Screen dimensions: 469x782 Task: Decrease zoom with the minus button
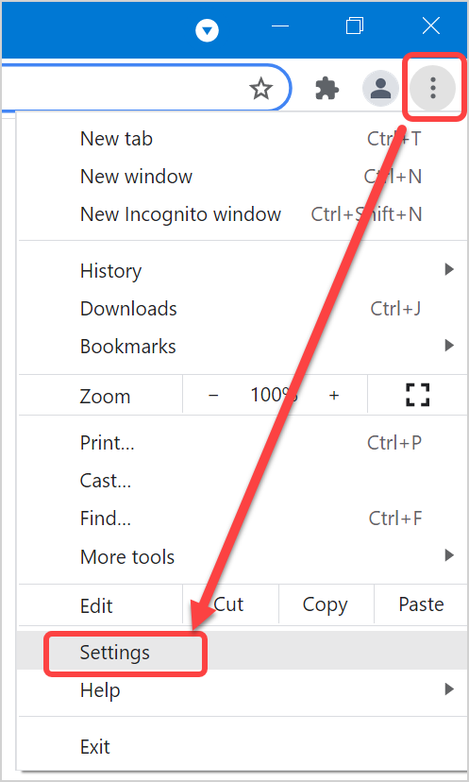[213, 396]
